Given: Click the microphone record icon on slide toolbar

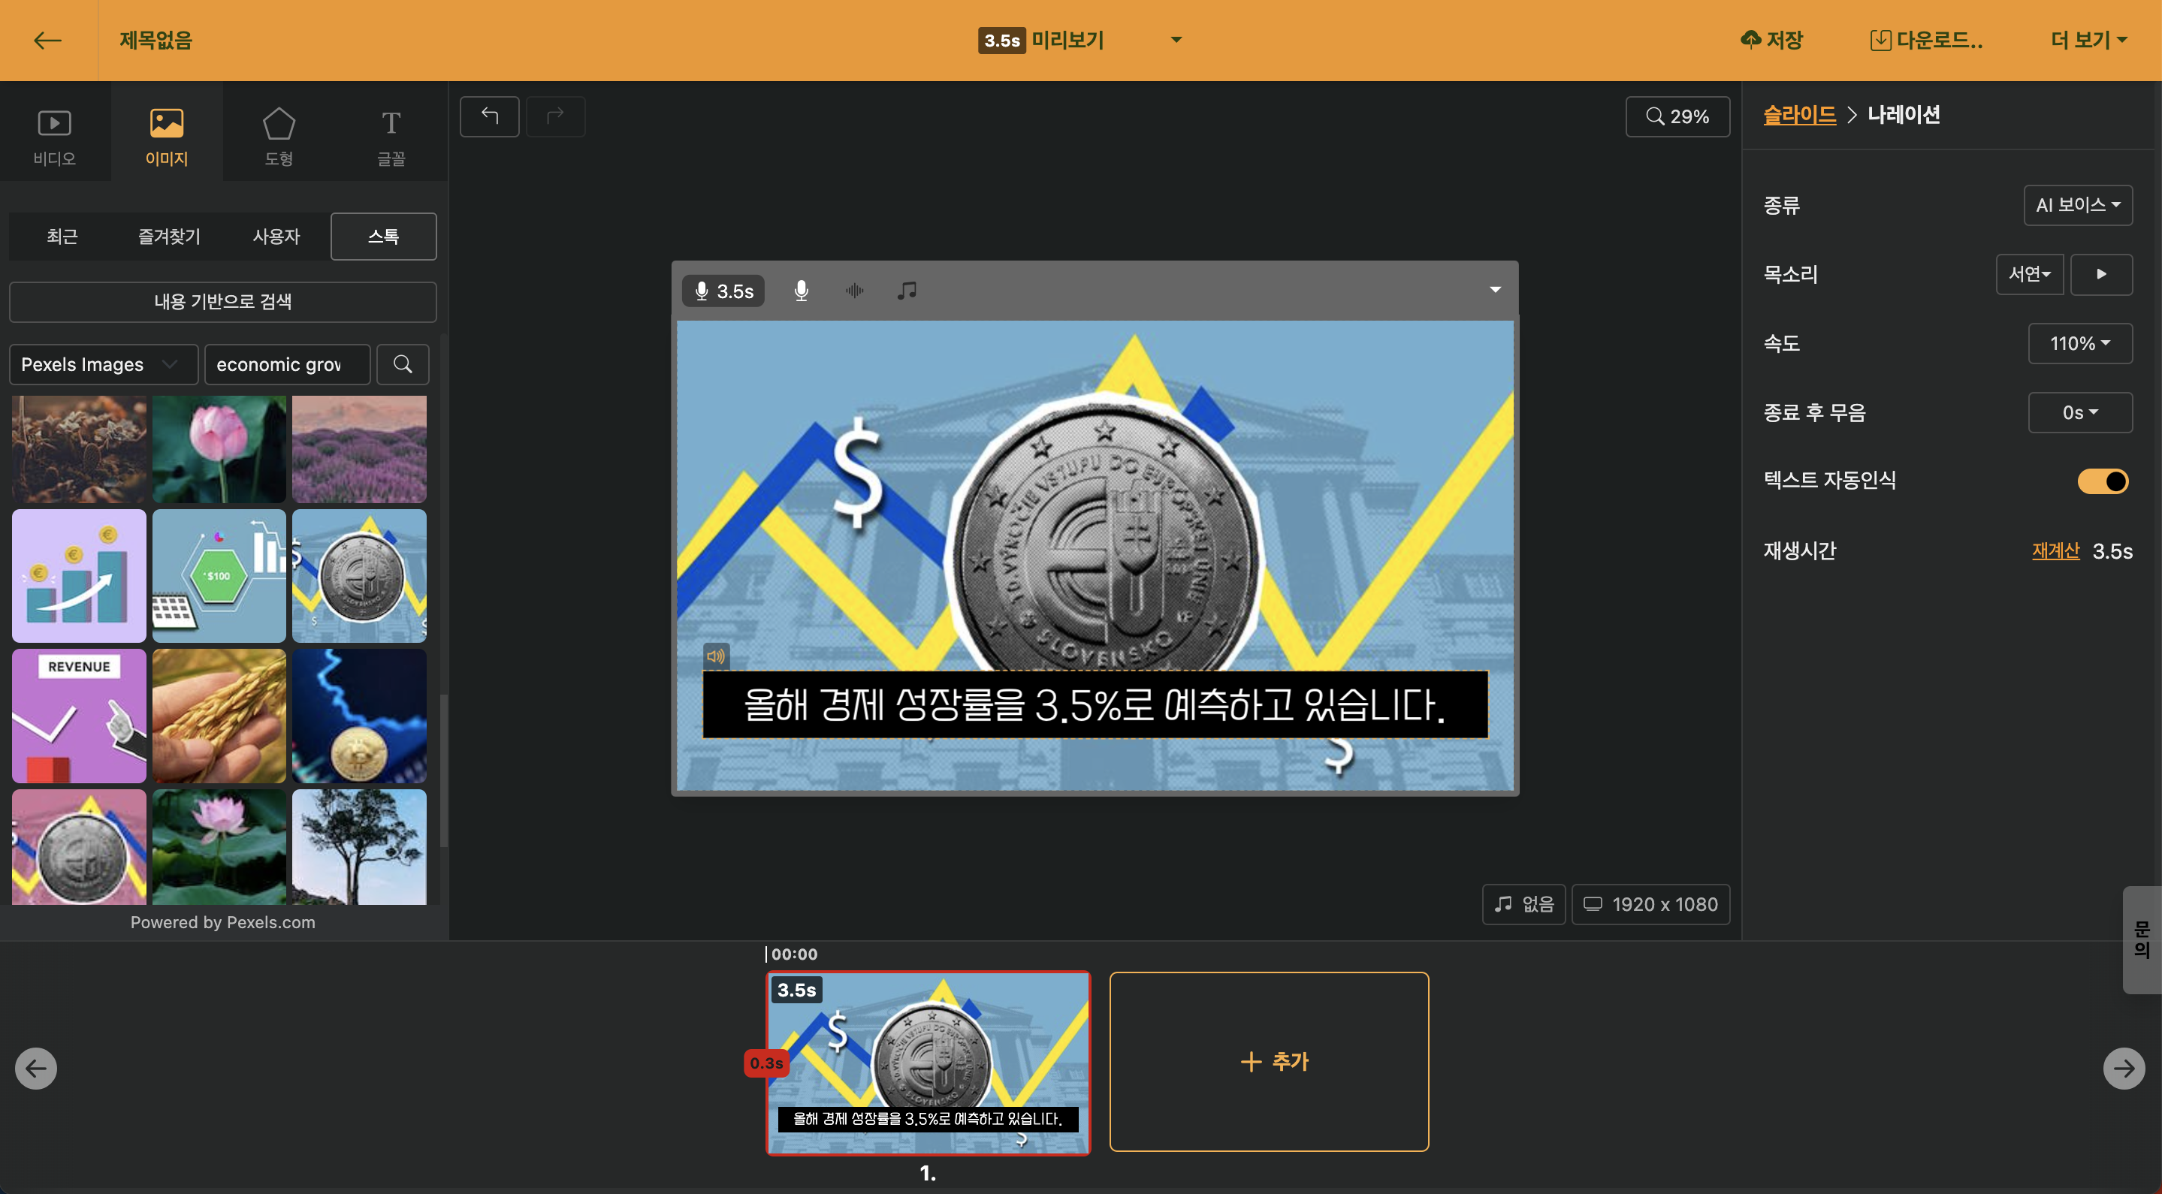Looking at the screenshot, I should coord(802,291).
